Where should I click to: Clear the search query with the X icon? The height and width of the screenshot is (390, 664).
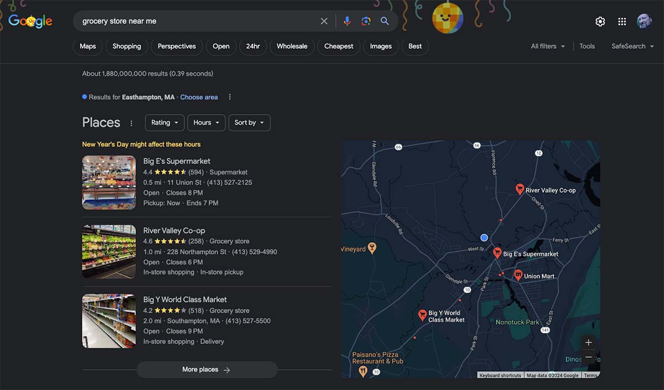pyautogui.click(x=324, y=20)
